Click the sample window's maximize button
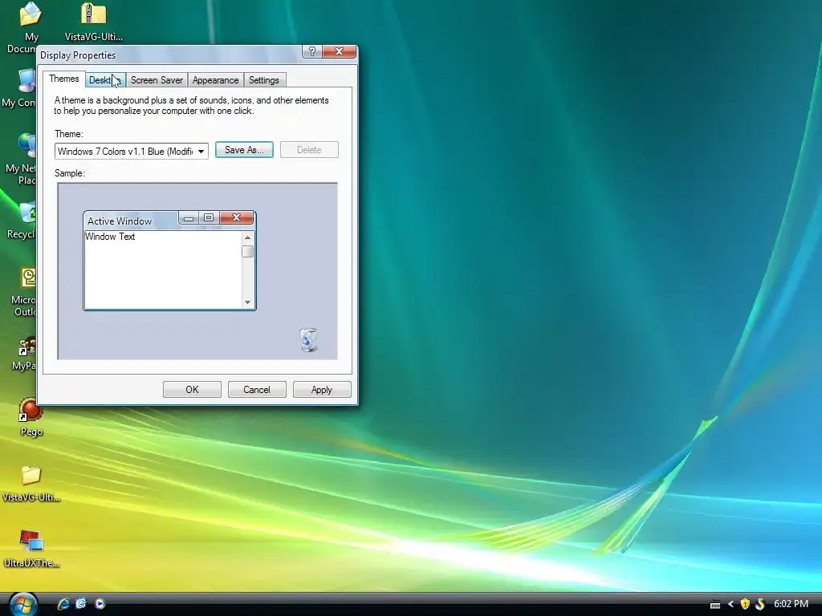This screenshot has width=822, height=616. pos(209,217)
